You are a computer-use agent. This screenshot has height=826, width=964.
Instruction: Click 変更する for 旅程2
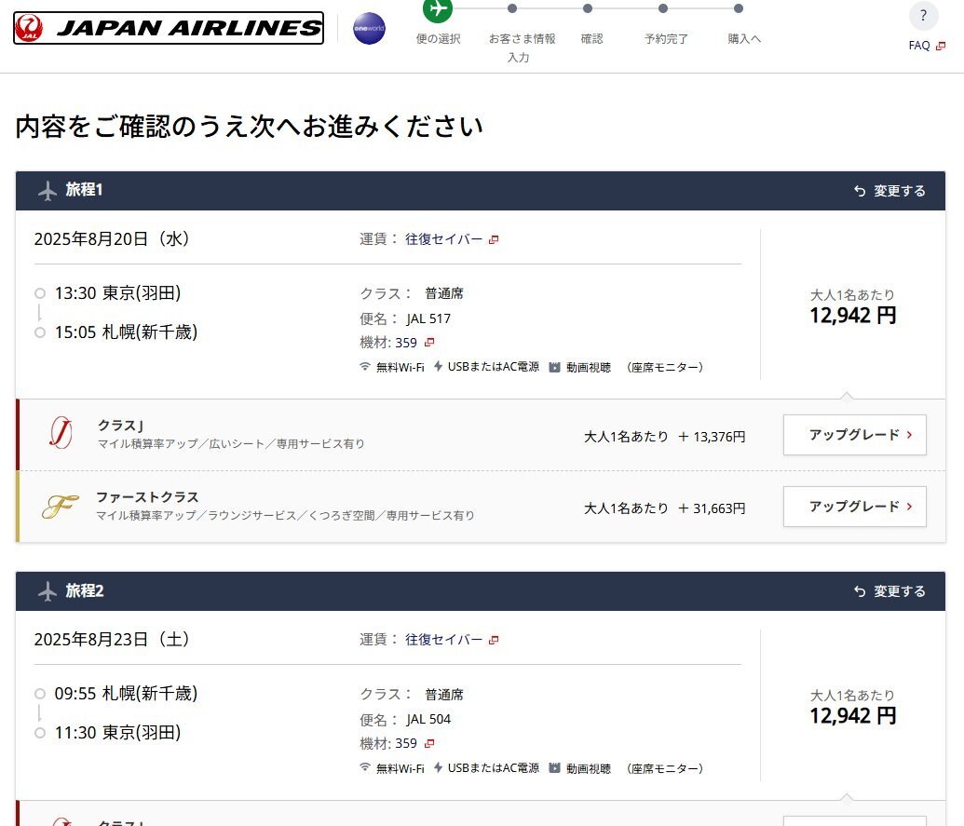tap(889, 591)
